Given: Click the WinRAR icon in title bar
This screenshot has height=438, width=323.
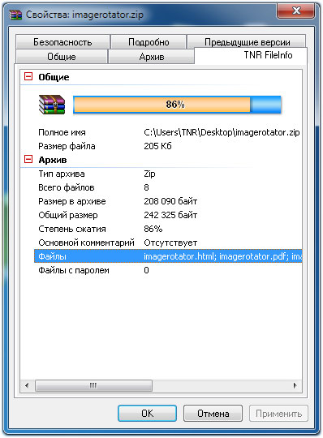Looking at the screenshot, I should coord(15,15).
